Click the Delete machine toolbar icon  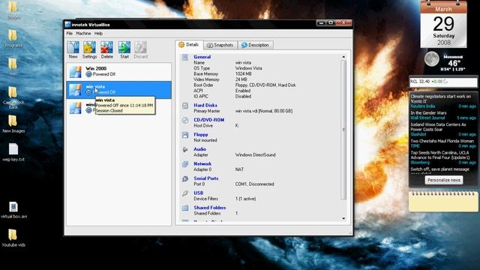click(x=106, y=47)
